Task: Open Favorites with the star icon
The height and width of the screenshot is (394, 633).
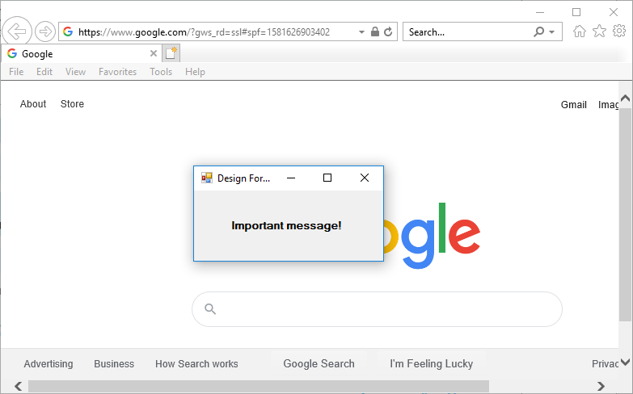Action: pyautogui.click(x=599, y=31)
